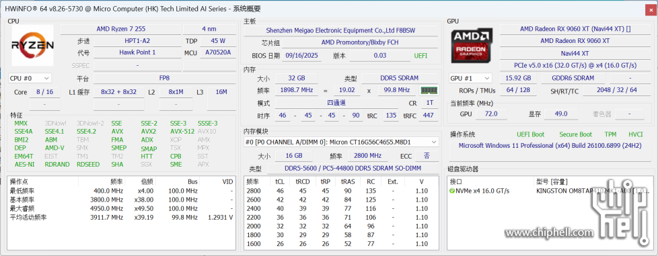Click the AVX-512 feature flag

pyautogui.click(x=182, y=132)
